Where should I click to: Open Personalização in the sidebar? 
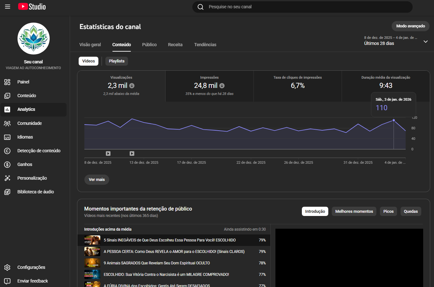pos(33,178)
